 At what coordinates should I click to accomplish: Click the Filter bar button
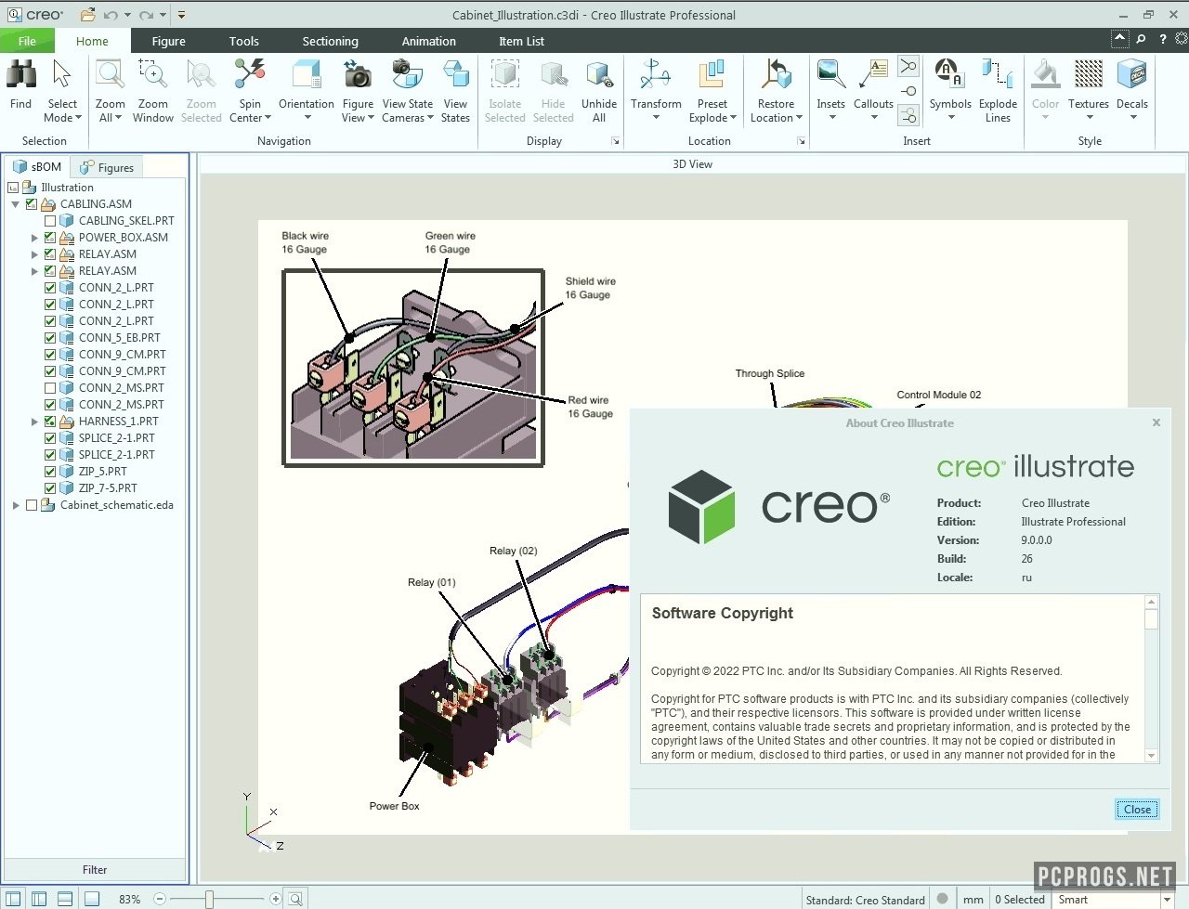(x=95, y=870)
